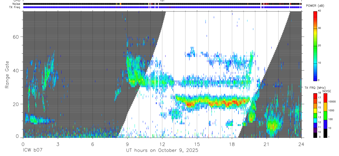Click the x-axis tick label '12'

162,144
